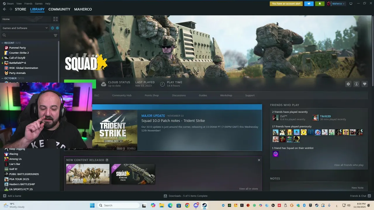Image resolution: width=374 pixels, height=210 pixels.
Task: Open Chrome in Windows taskbar
Action: (187, 205)
